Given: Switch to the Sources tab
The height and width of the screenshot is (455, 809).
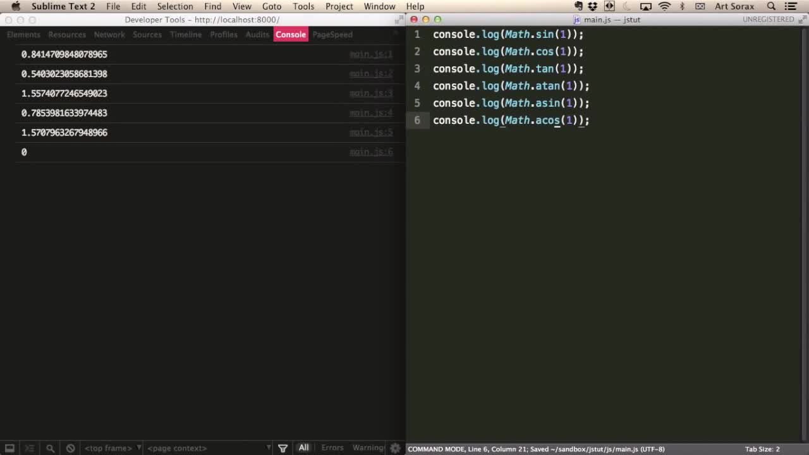Looking at the screenshot, I should pyautogui.click(x=147, y=35).
